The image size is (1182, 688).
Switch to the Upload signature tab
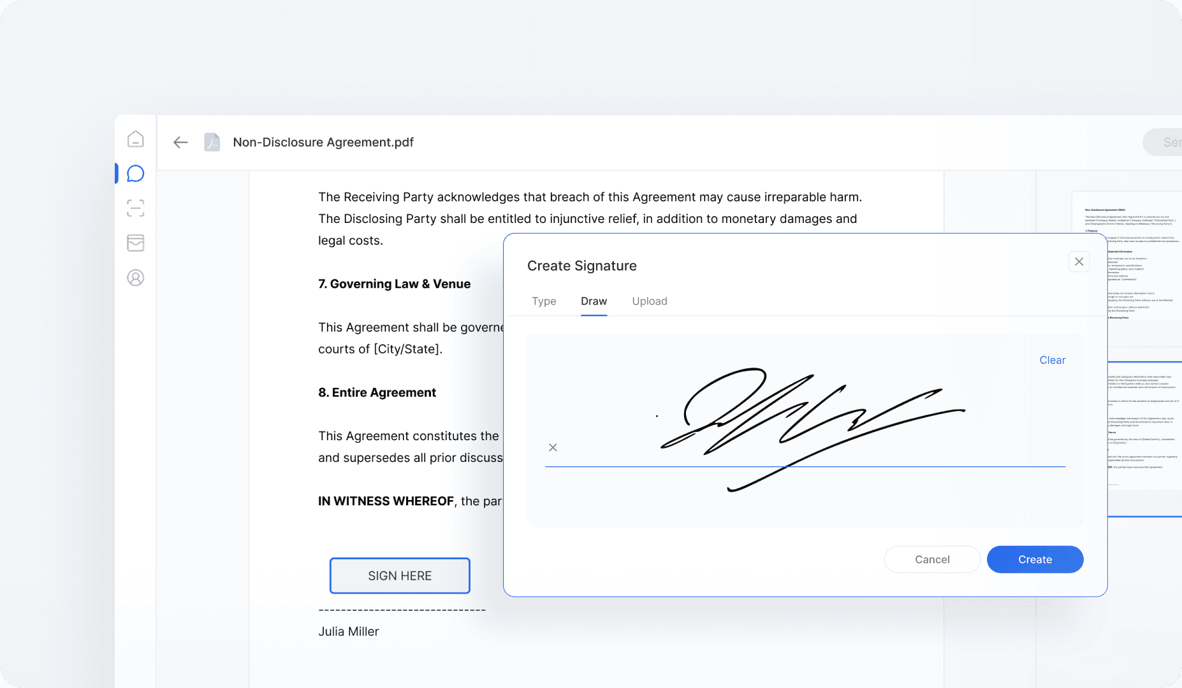(650, 301)
